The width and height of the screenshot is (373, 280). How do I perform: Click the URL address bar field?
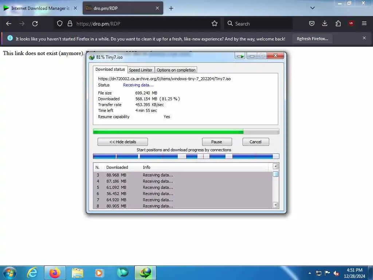138,24
